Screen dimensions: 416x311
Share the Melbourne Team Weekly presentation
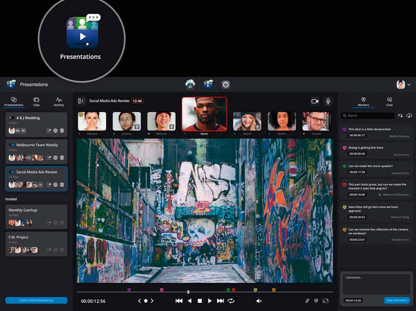(49, 158)
